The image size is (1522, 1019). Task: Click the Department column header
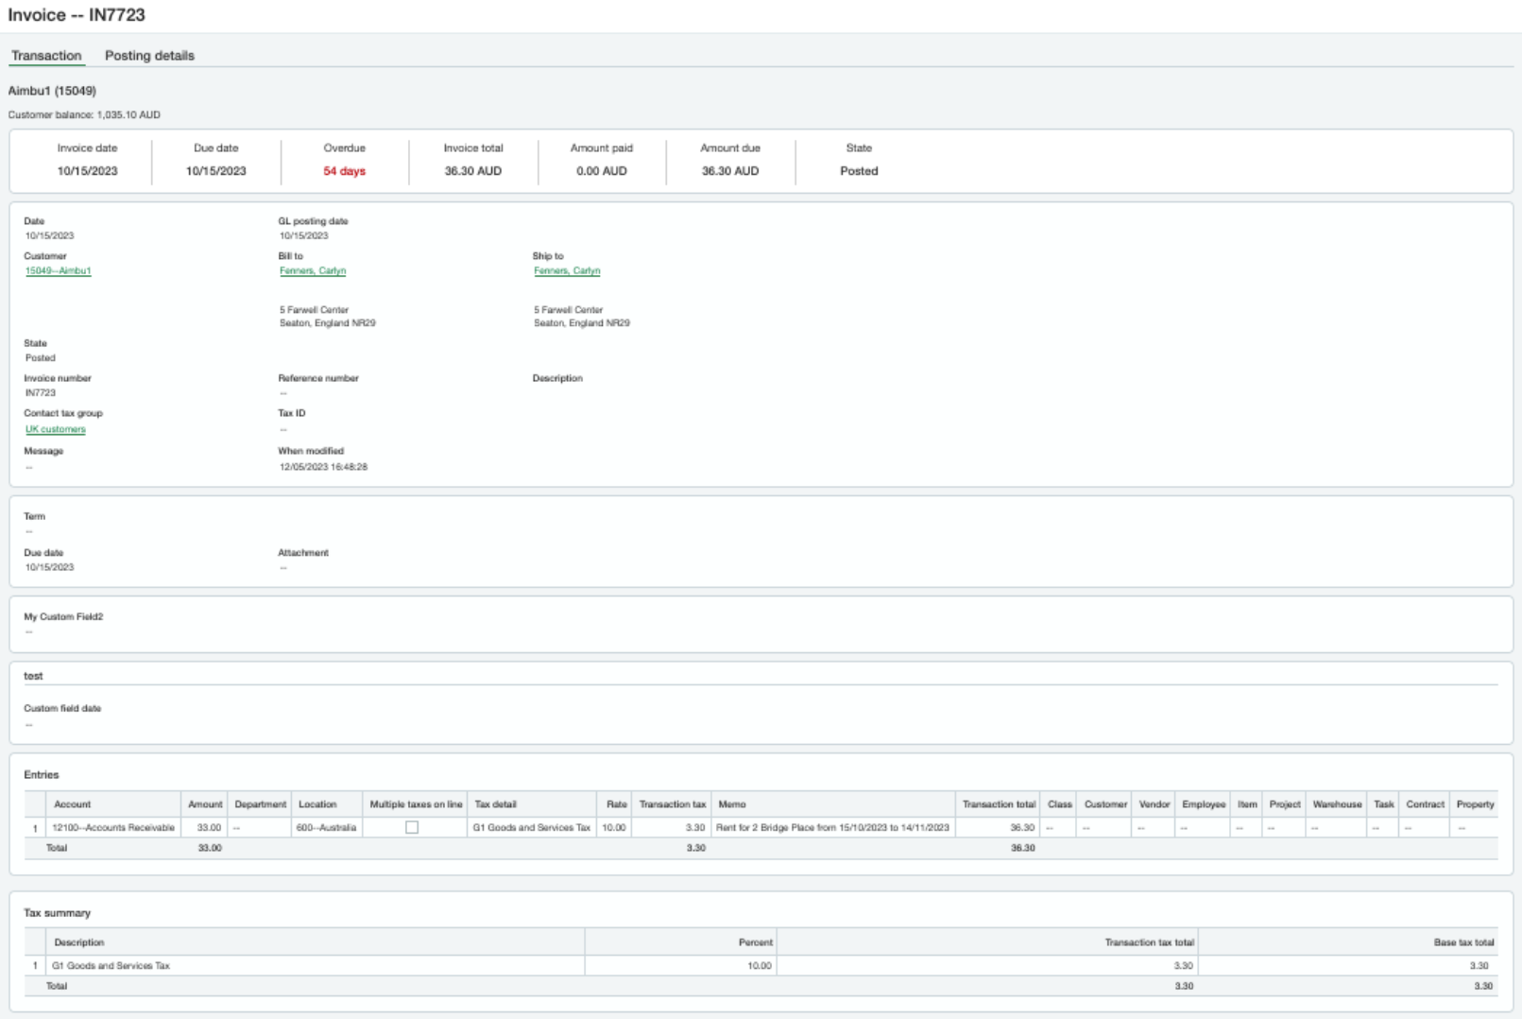click(260, 804)
